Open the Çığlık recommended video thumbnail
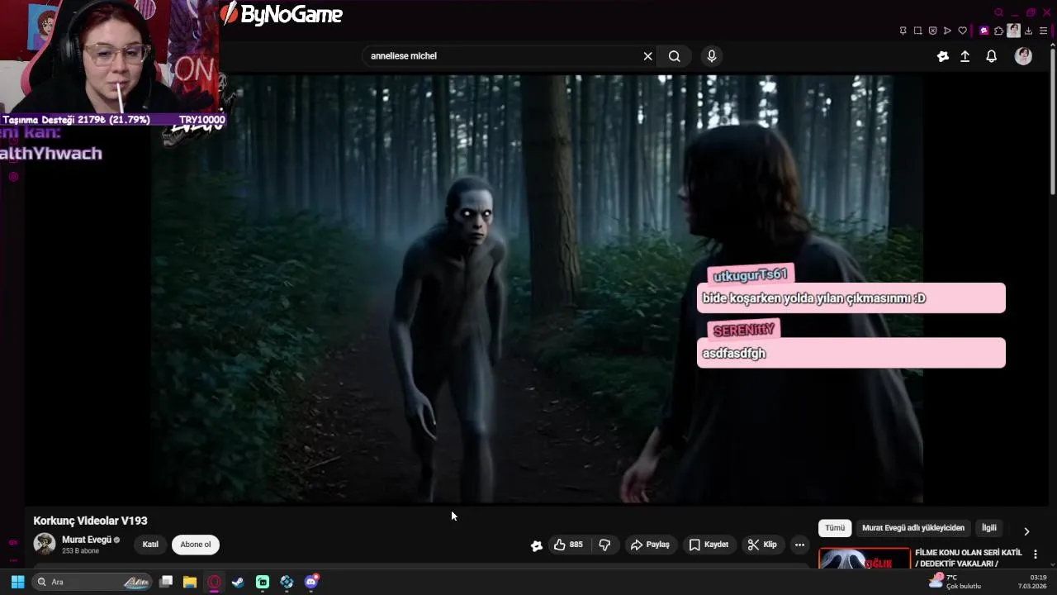Image resolution: width=1057 pixels, height=595 pixels. tap(865, 559)
